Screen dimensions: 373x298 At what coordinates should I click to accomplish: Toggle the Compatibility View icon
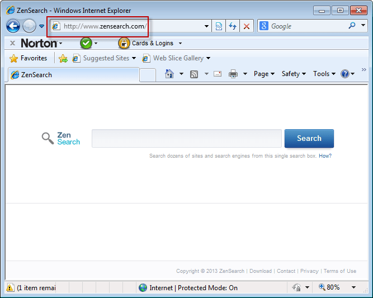pos(219,26)
